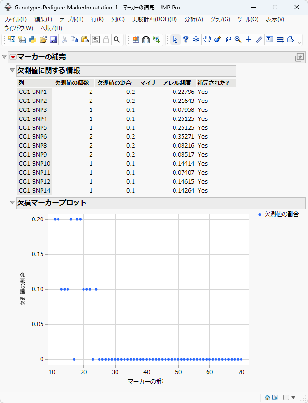Screen dimensions: 308x403
Task: Select the CG1 SNP14 row label
Action: pyautogui.click(x=34, y=191)
